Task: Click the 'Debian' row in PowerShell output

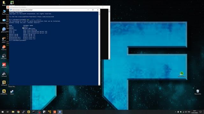Action: click(22, 28)
